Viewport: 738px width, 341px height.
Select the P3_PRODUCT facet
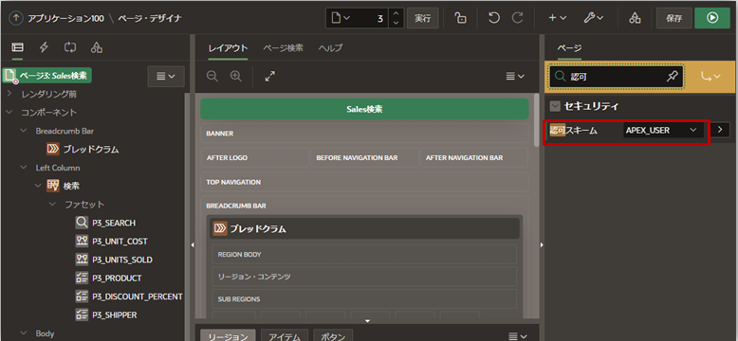point(117,278)
